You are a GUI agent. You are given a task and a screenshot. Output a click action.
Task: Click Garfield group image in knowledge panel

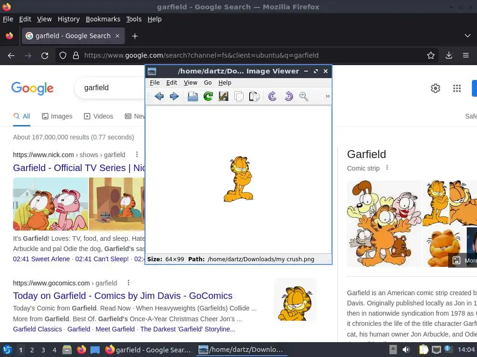[384, 224]
